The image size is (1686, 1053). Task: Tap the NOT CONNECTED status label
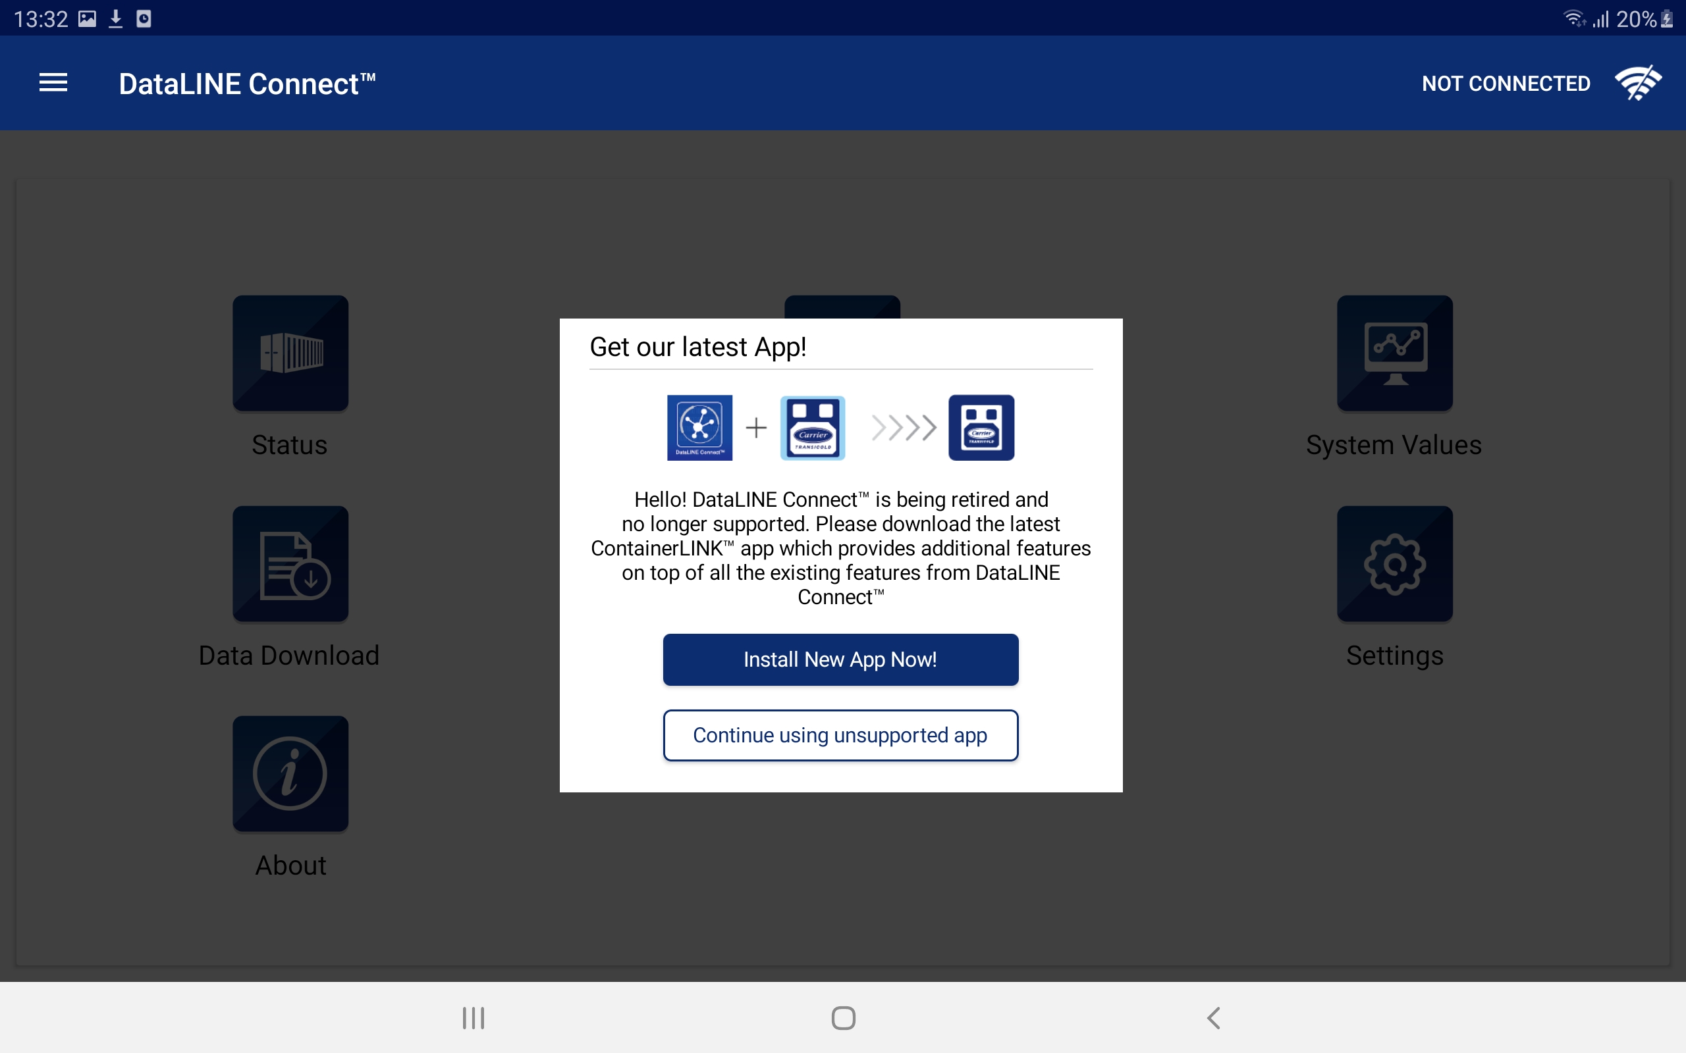[x=1506, y=84]
